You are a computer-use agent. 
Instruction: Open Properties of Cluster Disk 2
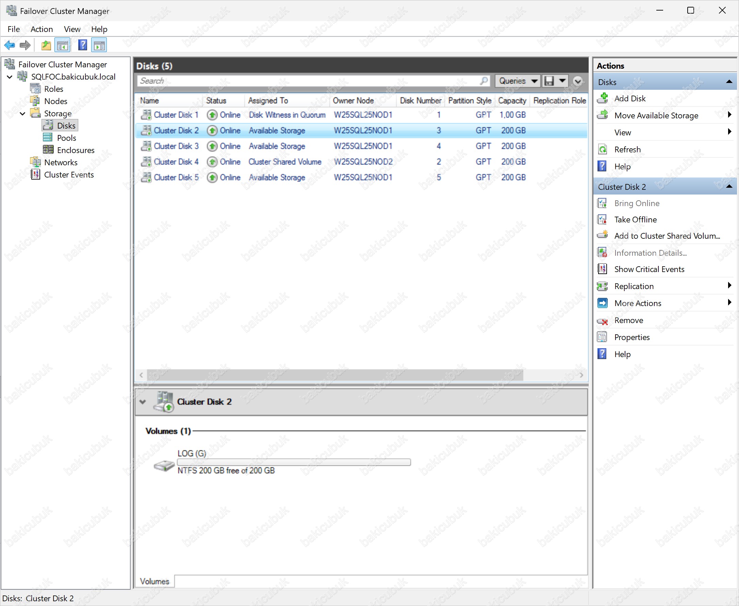632,337
